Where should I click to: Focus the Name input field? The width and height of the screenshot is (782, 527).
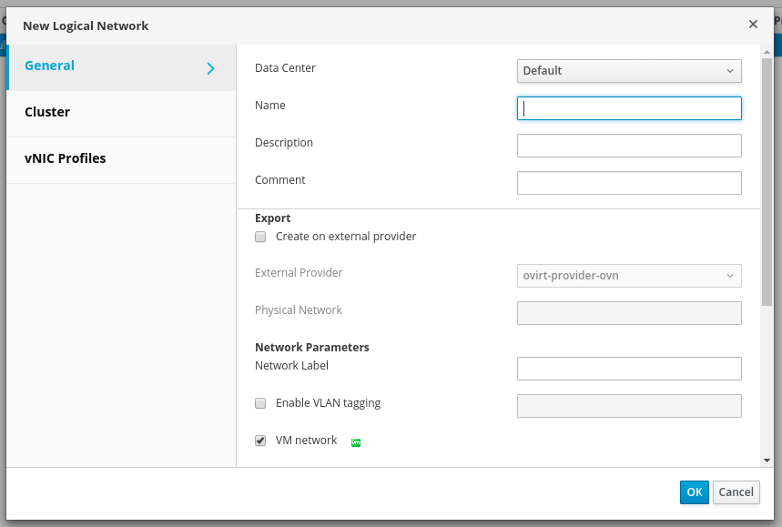(x=629, y=108)
